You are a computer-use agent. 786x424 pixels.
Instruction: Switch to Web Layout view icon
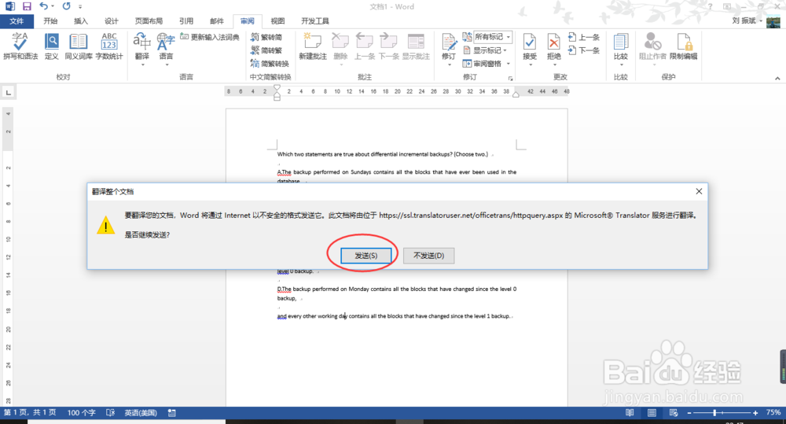coord(674,412)
